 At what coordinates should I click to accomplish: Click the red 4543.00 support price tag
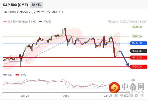(138, 57)
